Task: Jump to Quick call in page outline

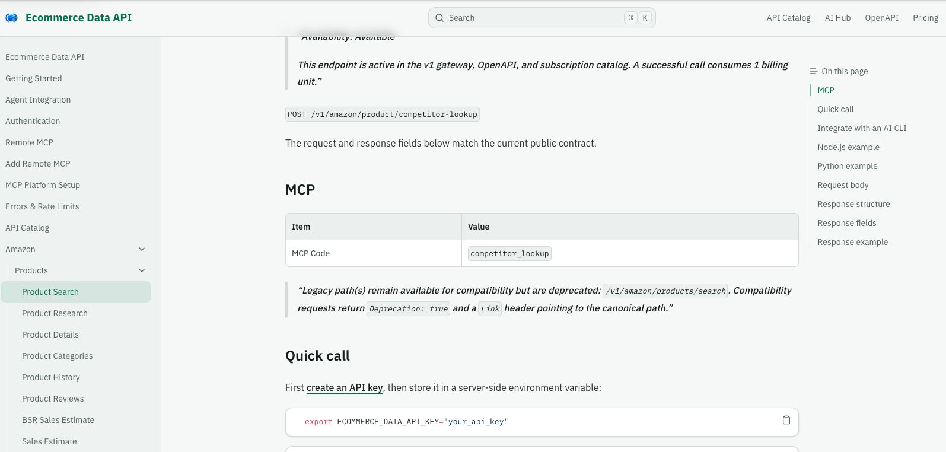Action: [836, 109]
